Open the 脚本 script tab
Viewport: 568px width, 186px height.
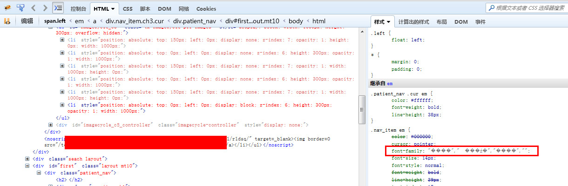pyautogui.click(x=145, y=9)
